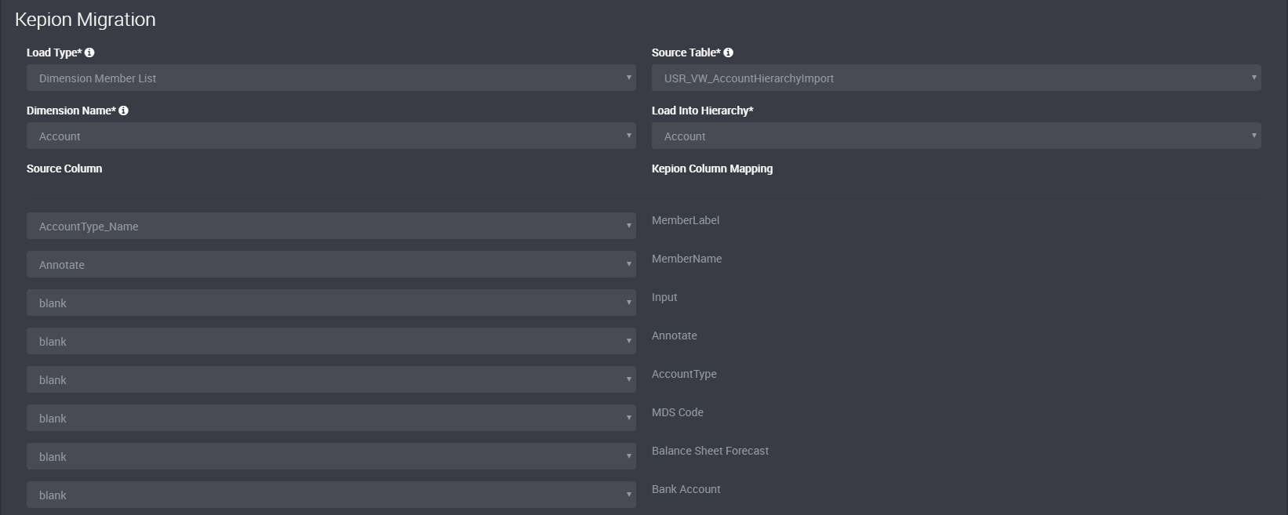Click the Balance Sheet Forecast label
The height and width of the screenshot is (515, 1288).
711,451
